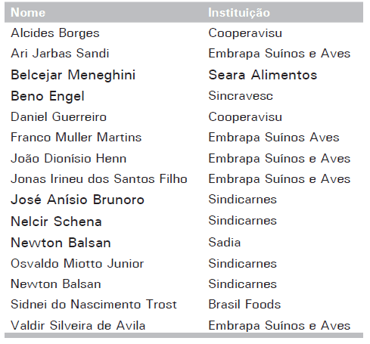The width and height of the screenshot is (370, 344).
Task: Click the Brasil Foods institution entry
Action: pos(244,304)
